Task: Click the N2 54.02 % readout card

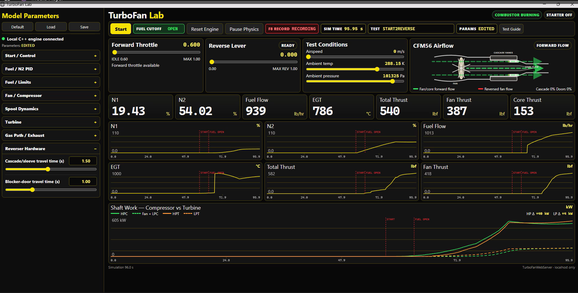Action: [x=208, y=107]
